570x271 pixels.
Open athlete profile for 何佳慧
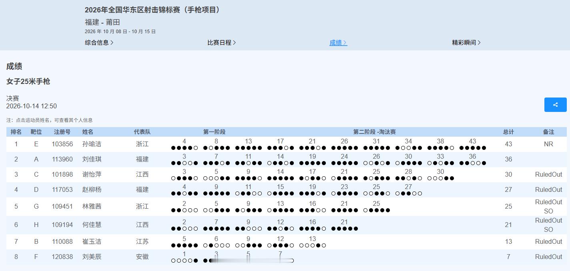tap(92, 225)
